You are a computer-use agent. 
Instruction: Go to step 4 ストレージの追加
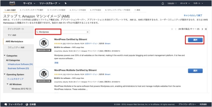[x=78, y=10]
